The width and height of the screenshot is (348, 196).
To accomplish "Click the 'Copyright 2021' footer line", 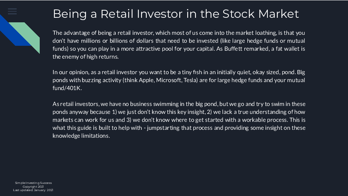I will [33, 187].
